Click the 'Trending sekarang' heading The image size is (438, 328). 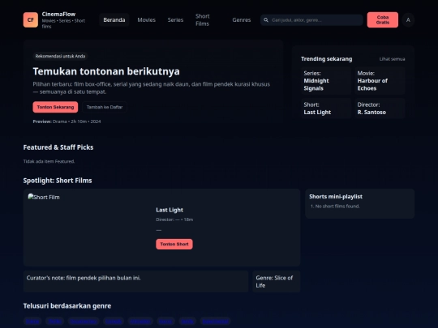(x=326, y=59)
